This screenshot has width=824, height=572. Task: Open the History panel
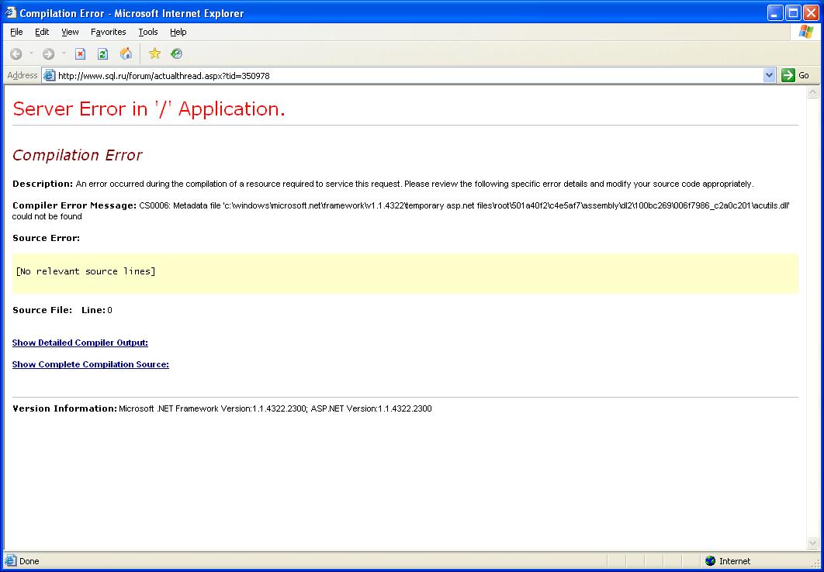(177, 53)
